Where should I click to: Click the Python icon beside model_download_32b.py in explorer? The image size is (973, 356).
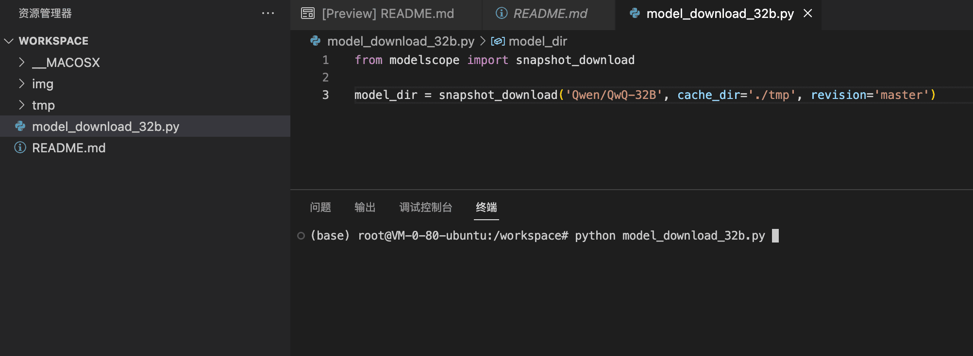coord(20,127)
